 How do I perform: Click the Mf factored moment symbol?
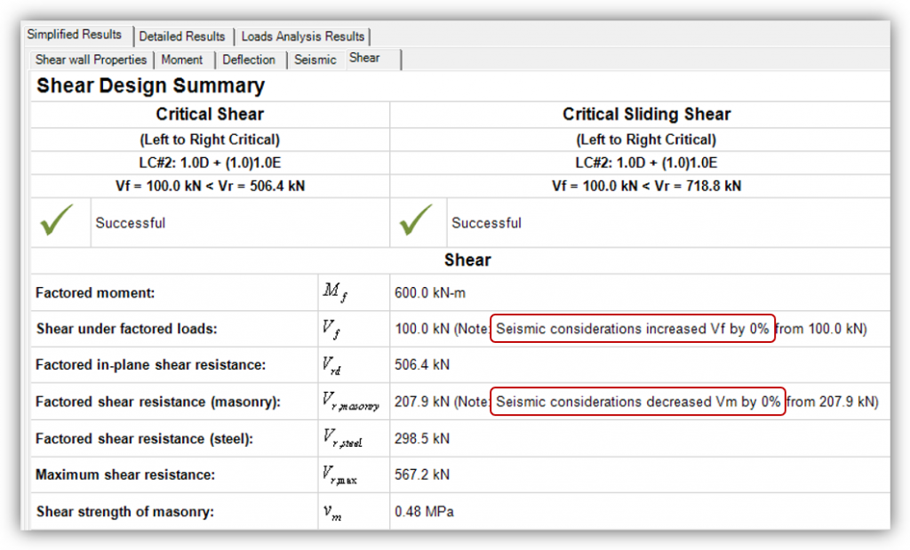[x=333, y=293]
